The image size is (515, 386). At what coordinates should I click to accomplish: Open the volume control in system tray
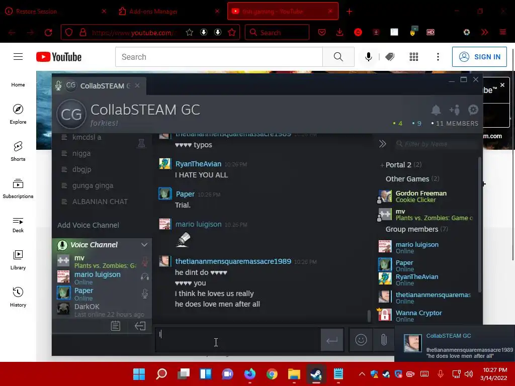tap(469, 374)
